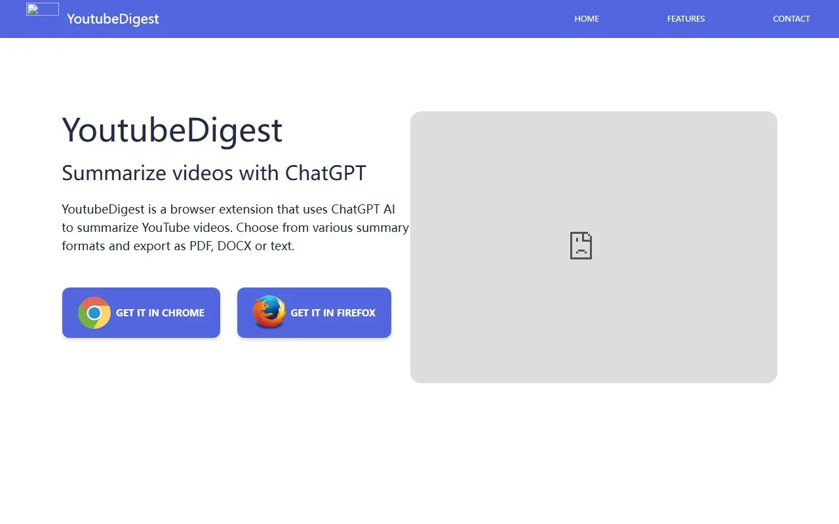
Task: Click the sad-face document icon in the preview
Action: [580, 246]
